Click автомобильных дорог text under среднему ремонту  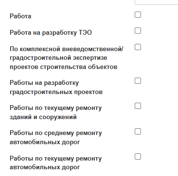[45, 142]
